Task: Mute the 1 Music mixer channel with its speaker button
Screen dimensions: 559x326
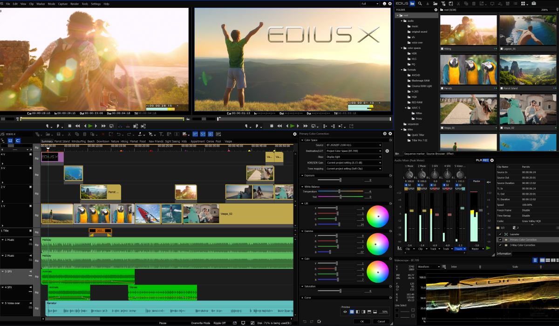Action: [406, 185]
